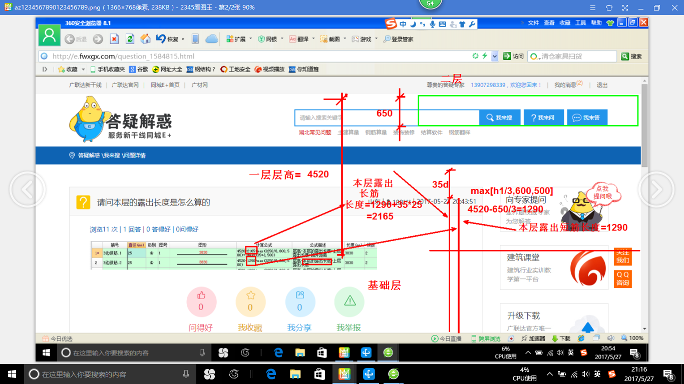Click the microphone icon on Sogou IME bar
This screenshot has height=384, width=684.
coord(432,24)
